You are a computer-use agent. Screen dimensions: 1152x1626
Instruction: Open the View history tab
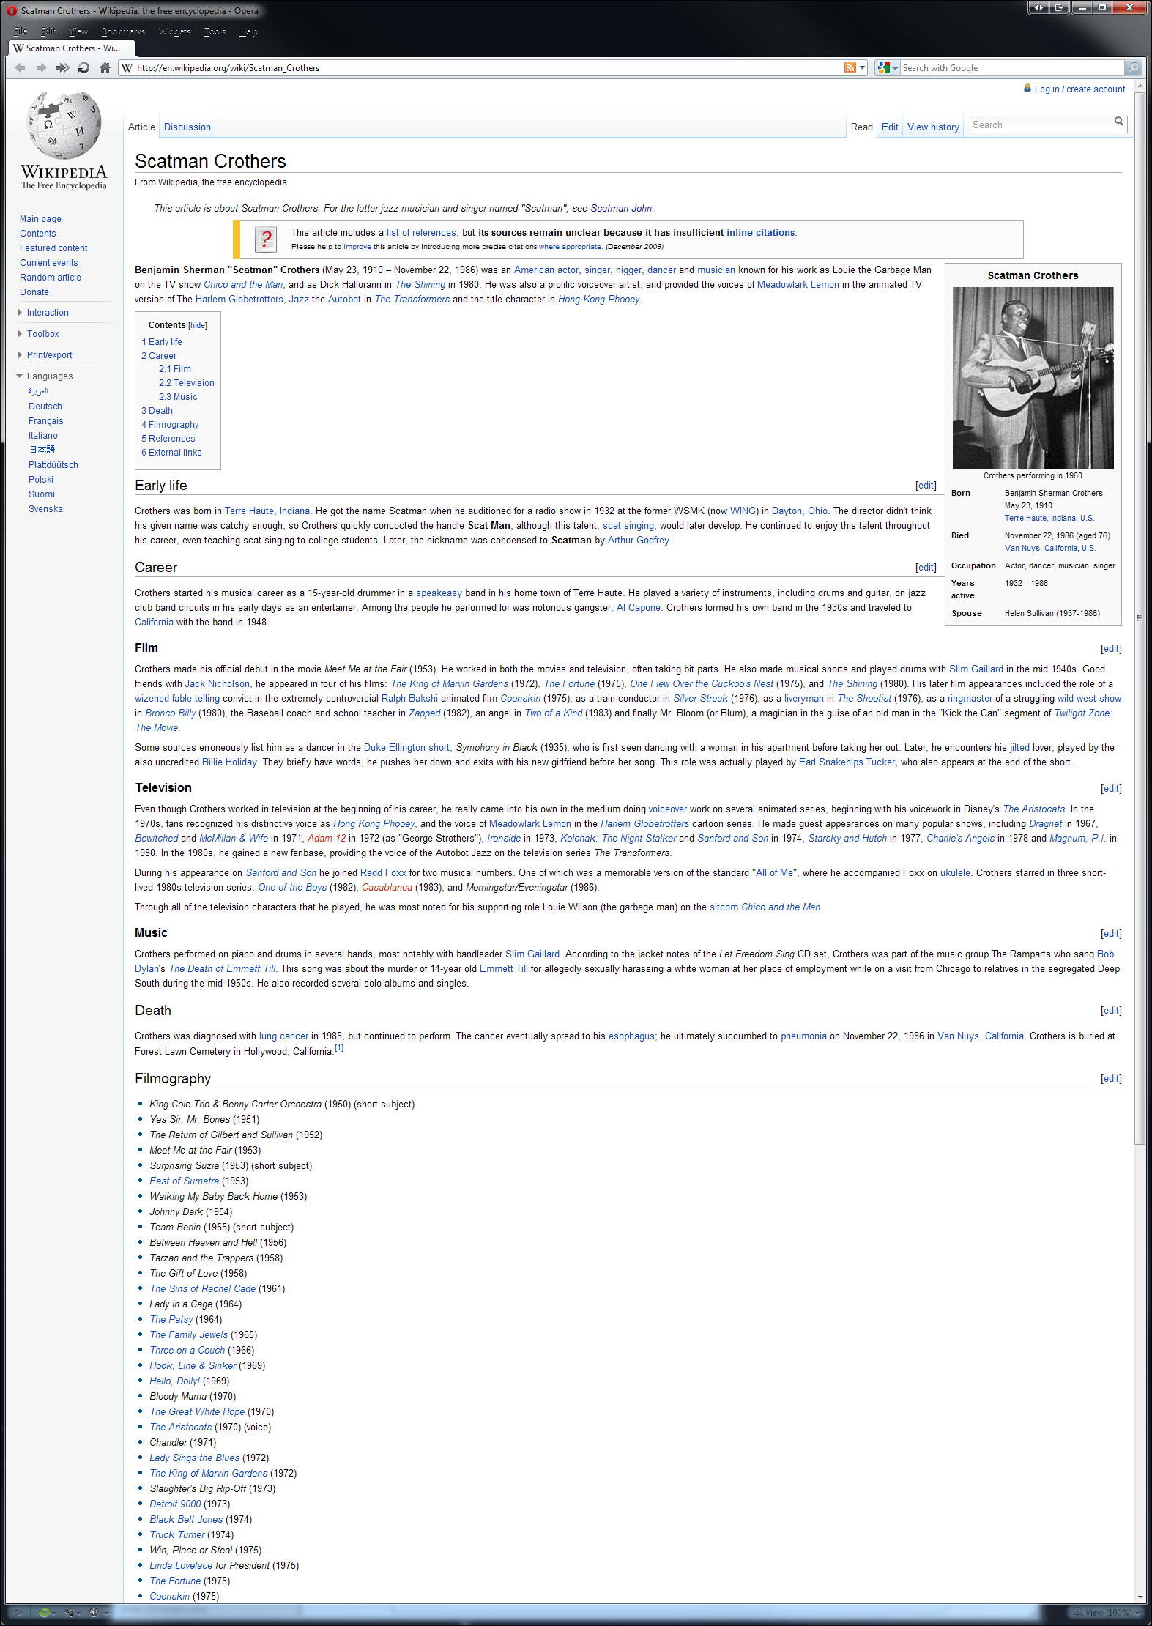point(933,127)
